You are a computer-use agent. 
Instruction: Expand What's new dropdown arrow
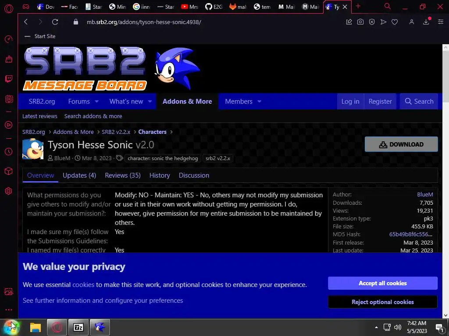150,101
